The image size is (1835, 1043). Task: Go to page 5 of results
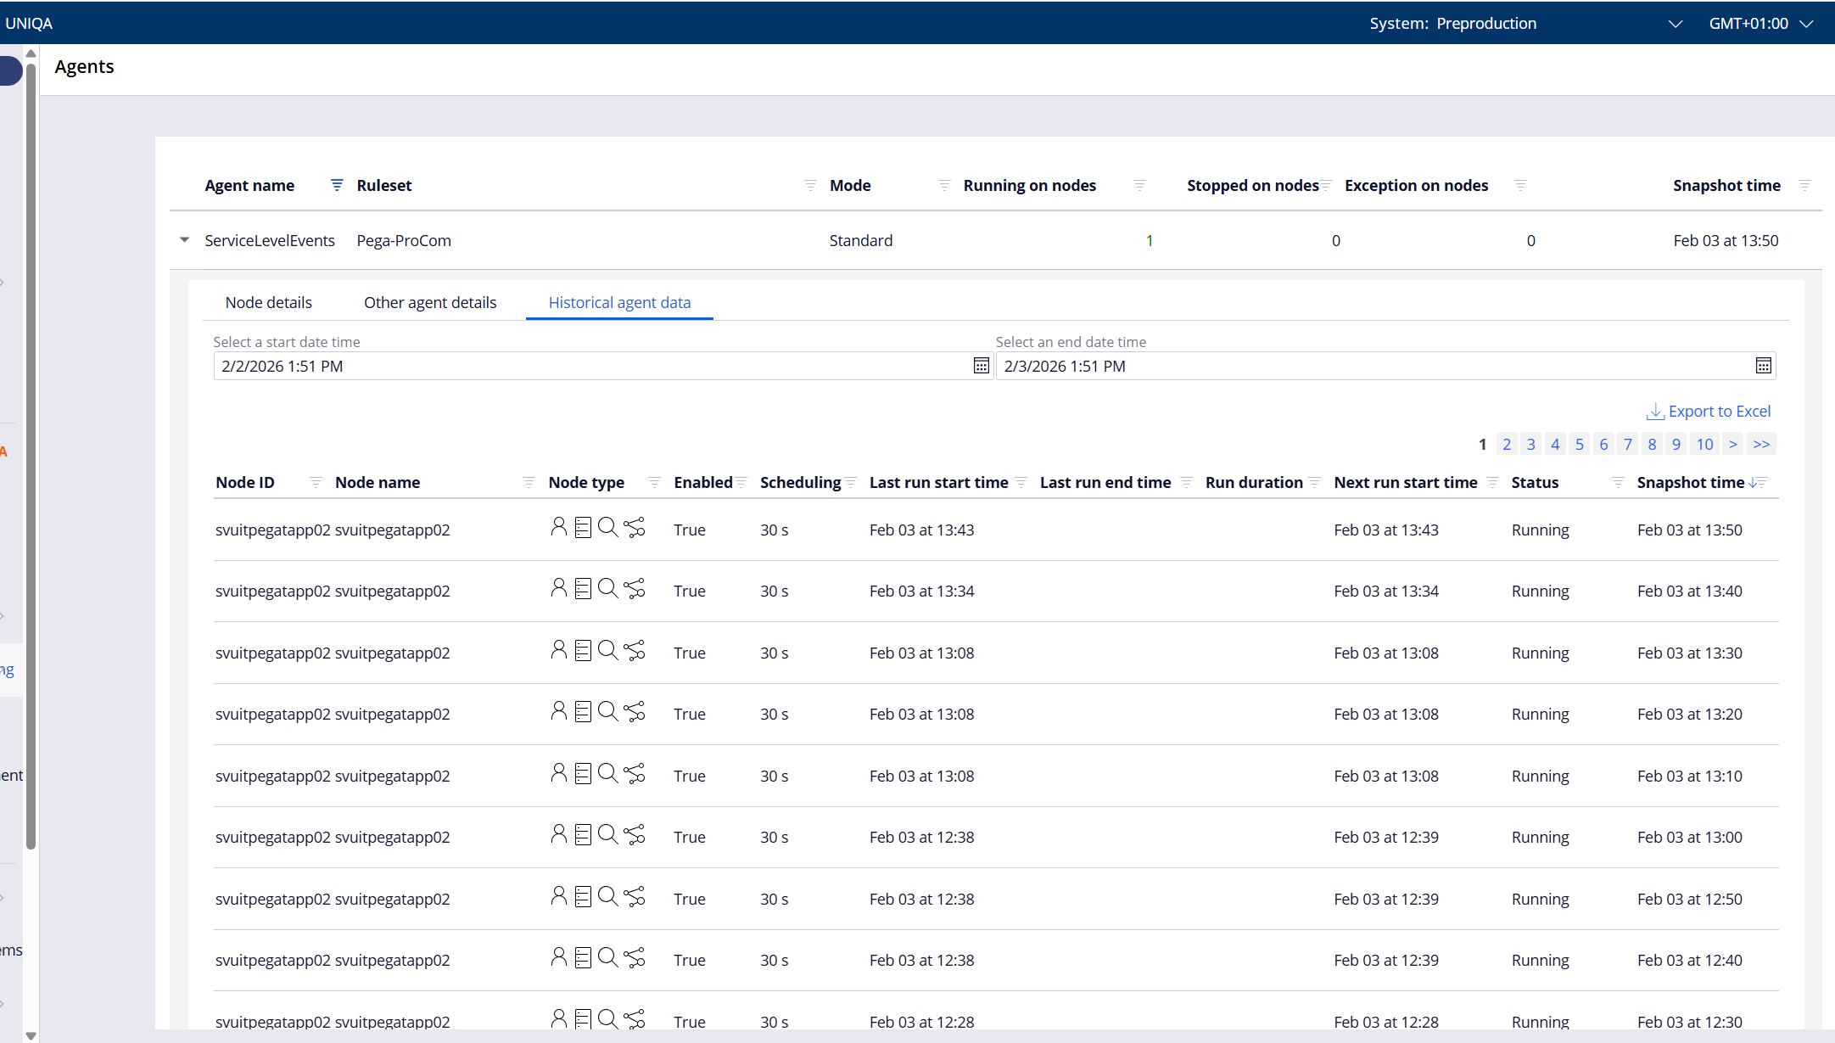click(1579, 444)
